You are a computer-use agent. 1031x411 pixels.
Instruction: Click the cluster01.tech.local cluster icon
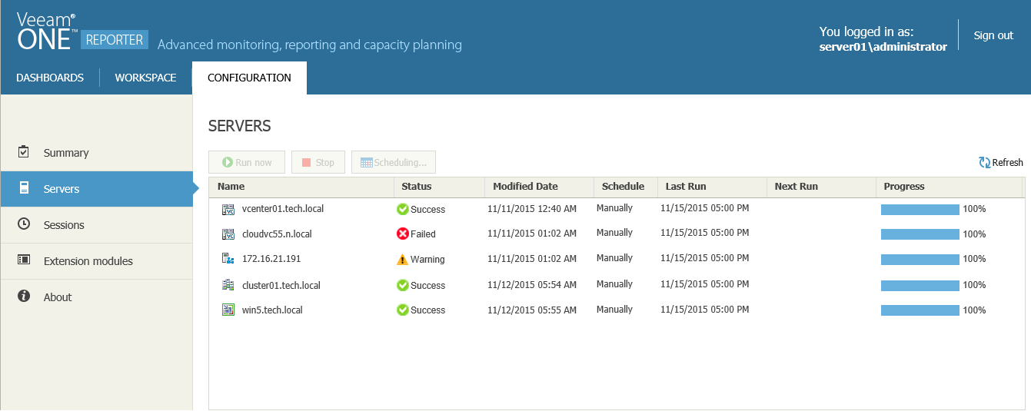[228, 285]
